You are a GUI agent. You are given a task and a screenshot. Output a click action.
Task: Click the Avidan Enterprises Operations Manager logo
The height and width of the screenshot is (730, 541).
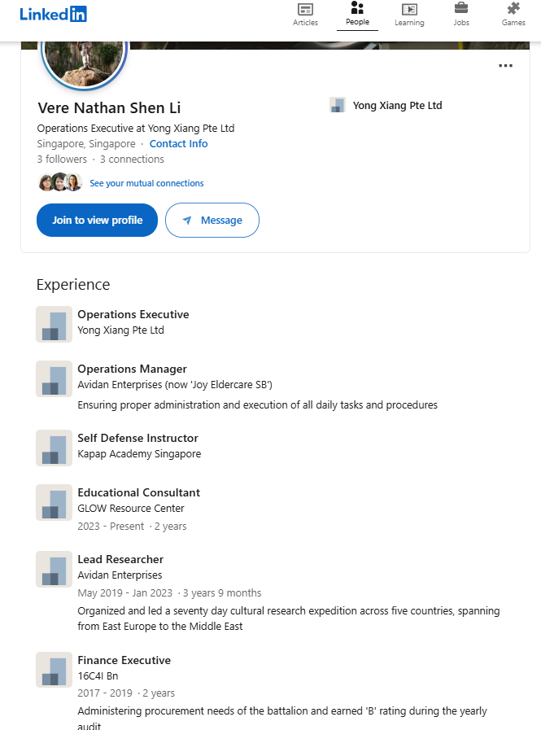tap(54, 378)
